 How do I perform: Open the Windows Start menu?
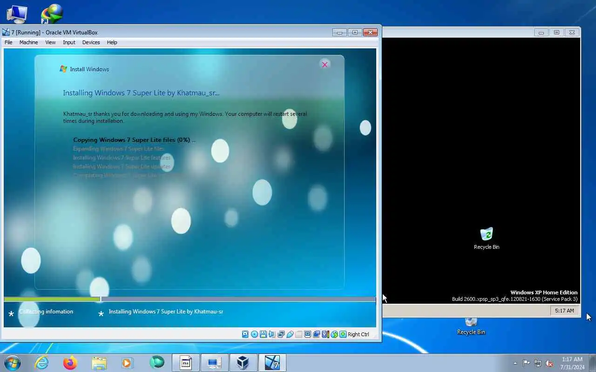[13, 363]
